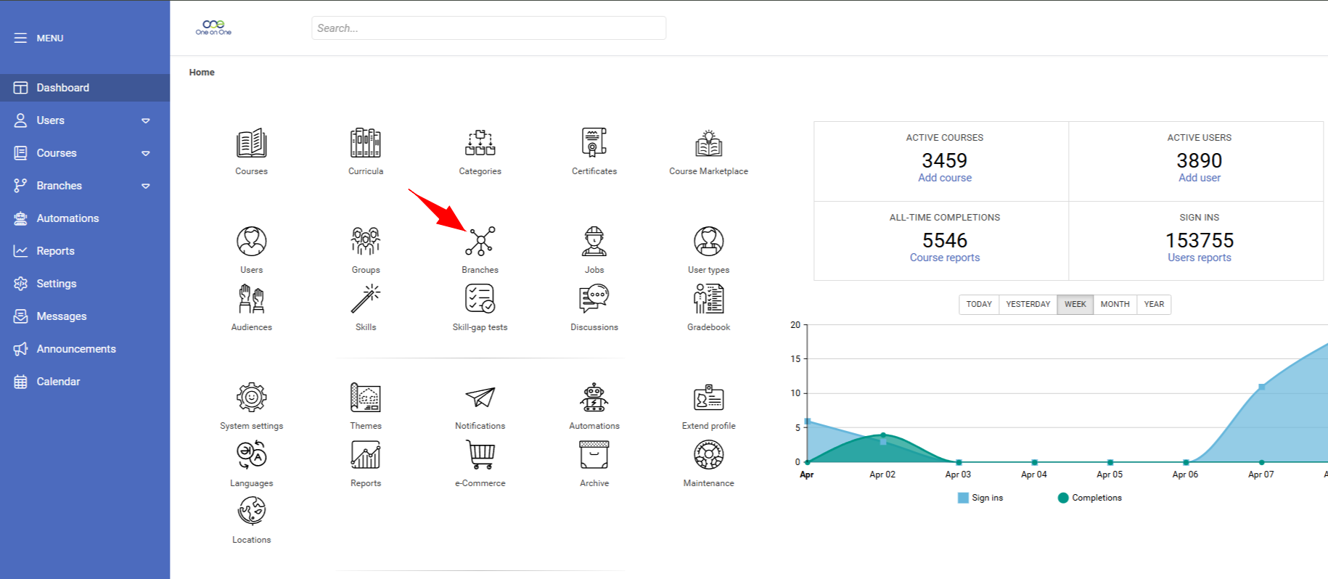Screen dimensions: 1328x579
Task: Click the e-Commerce shopping cart icon
Action: pyautogui.click(x=480, y=455)
